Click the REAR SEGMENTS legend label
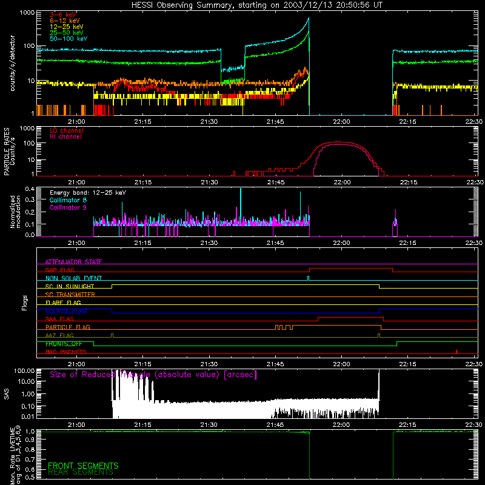 [81, 472]
